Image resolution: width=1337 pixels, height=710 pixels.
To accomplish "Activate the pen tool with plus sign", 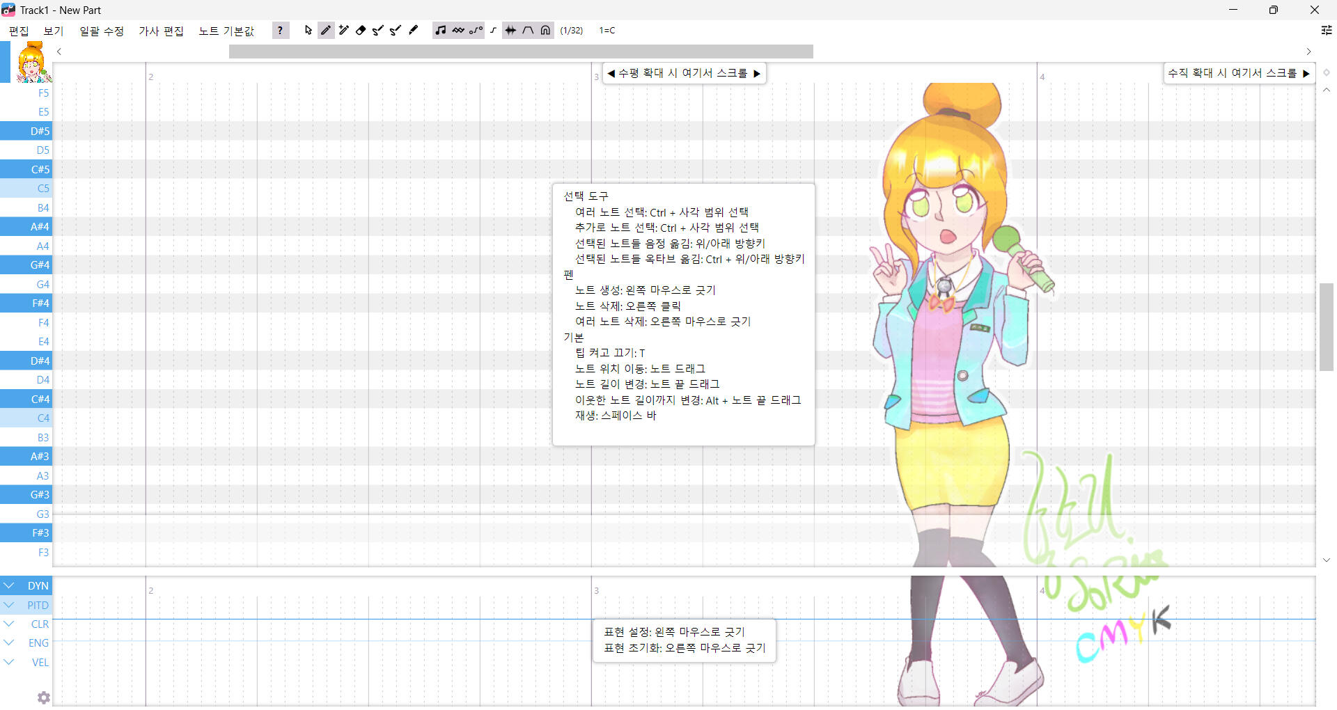I will (343, 30).
